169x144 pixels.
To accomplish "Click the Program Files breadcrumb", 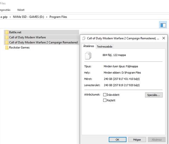I will click(x=58, y=17).
